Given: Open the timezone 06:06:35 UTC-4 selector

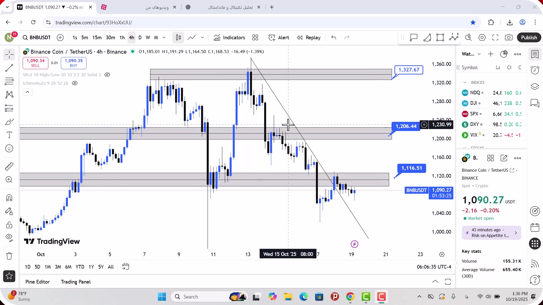Looking at the screenshot, I should [x=434, y=267].
